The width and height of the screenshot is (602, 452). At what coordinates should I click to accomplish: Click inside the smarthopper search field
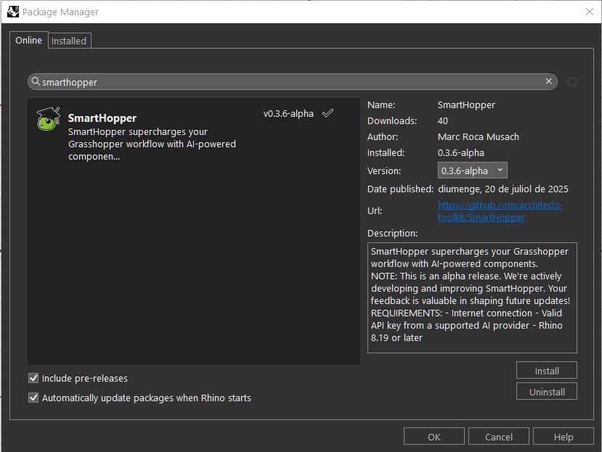(293, 82)
